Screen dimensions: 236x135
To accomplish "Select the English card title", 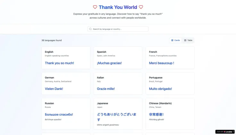I will [x=49, y=52].
